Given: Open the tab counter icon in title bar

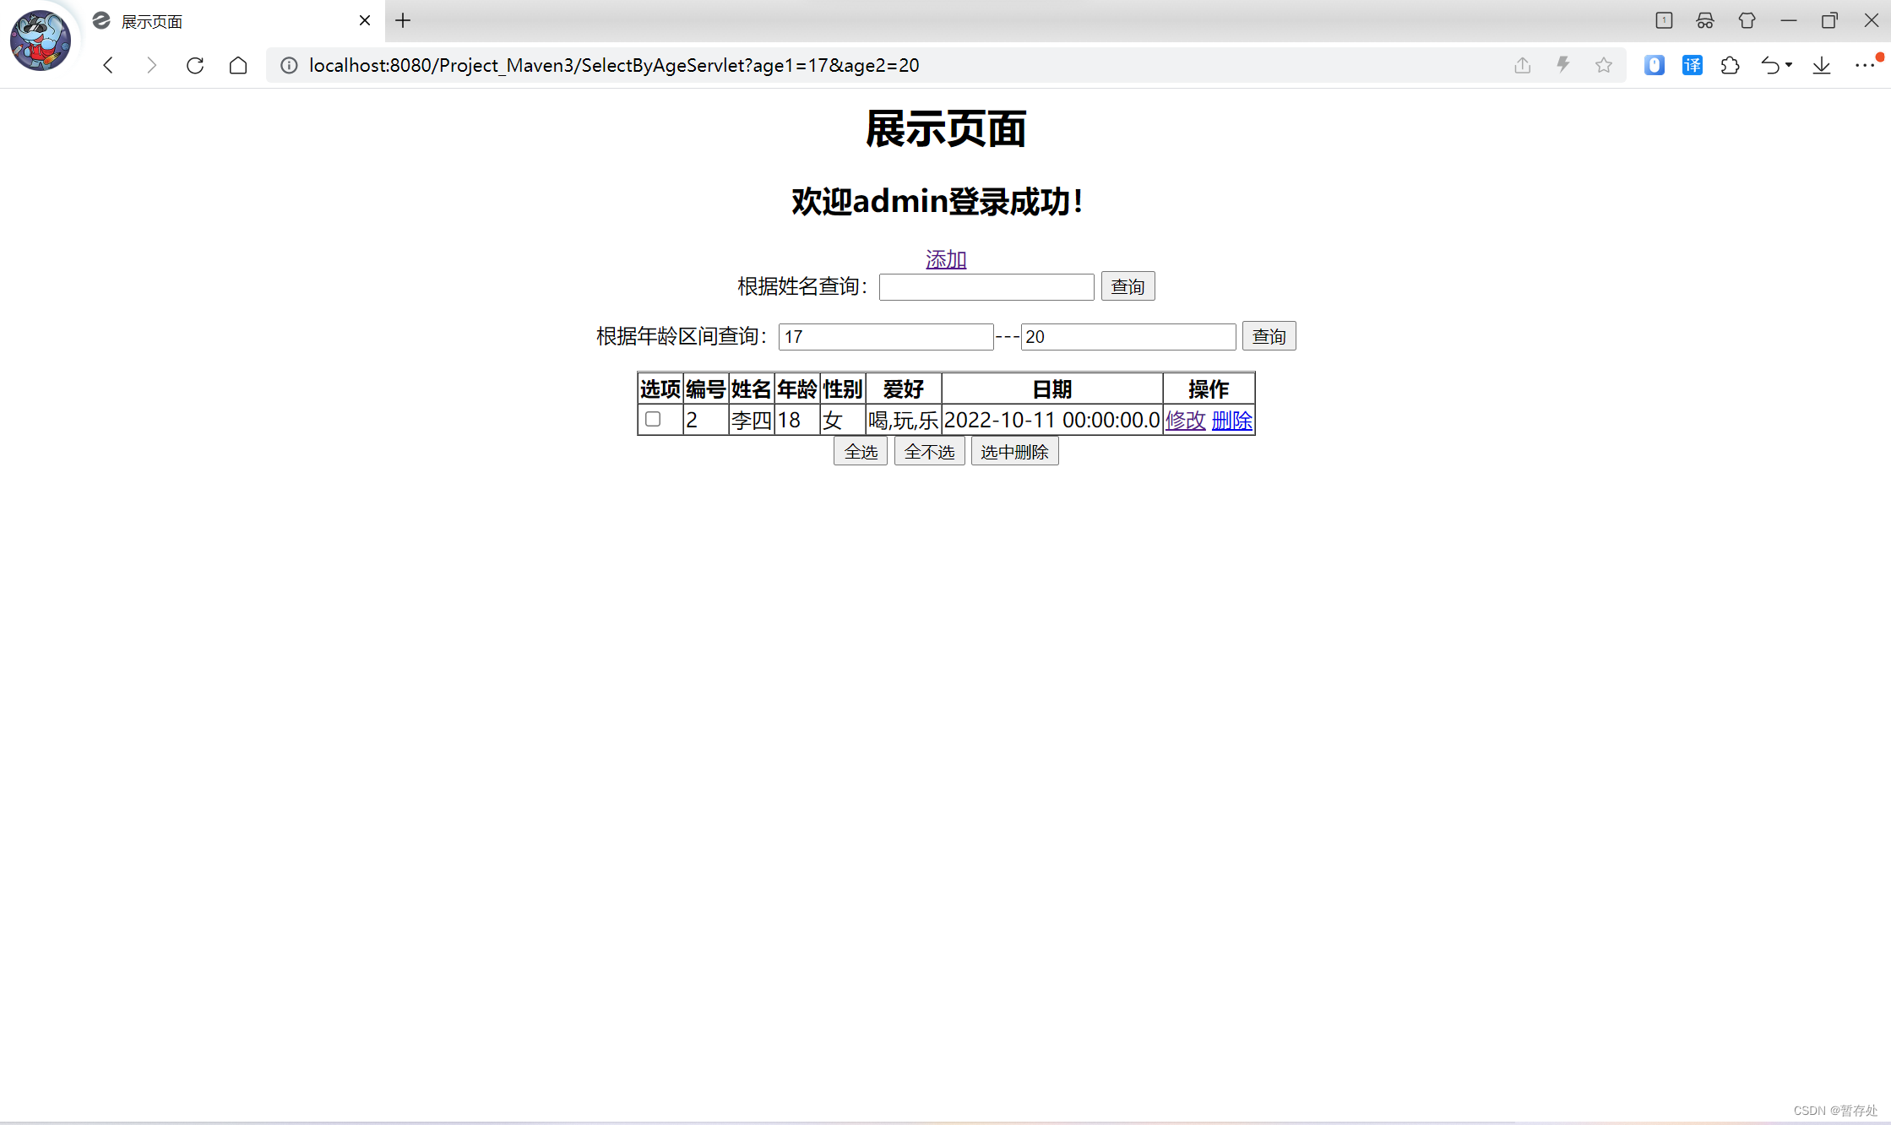Looking at the screenshot, I should click(1664, 20).
